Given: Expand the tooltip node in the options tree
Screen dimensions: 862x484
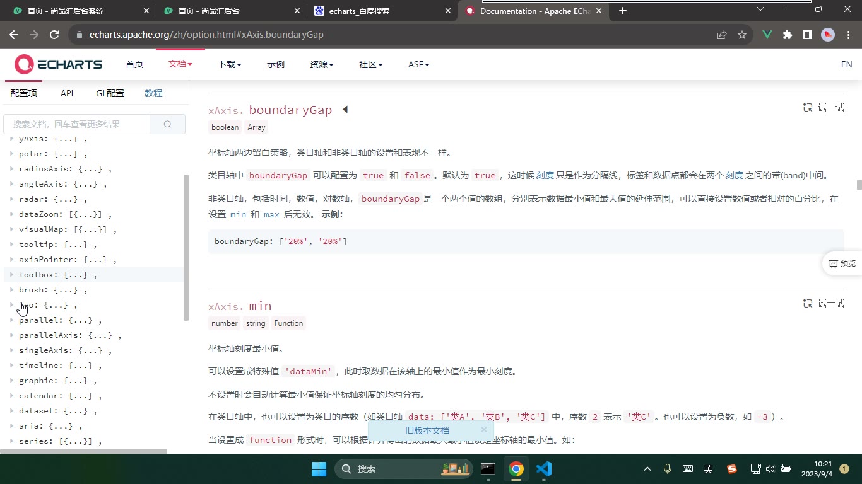Looking at the screenshot, I should point(12,245).
